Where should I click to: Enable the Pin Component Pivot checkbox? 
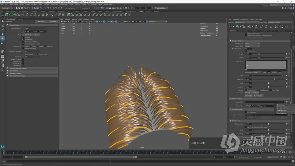coord(23,42)
